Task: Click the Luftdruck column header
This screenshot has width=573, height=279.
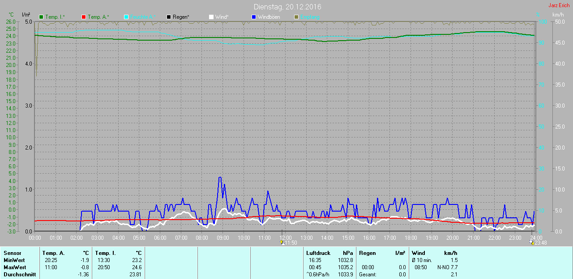Action: click(318, 253)
